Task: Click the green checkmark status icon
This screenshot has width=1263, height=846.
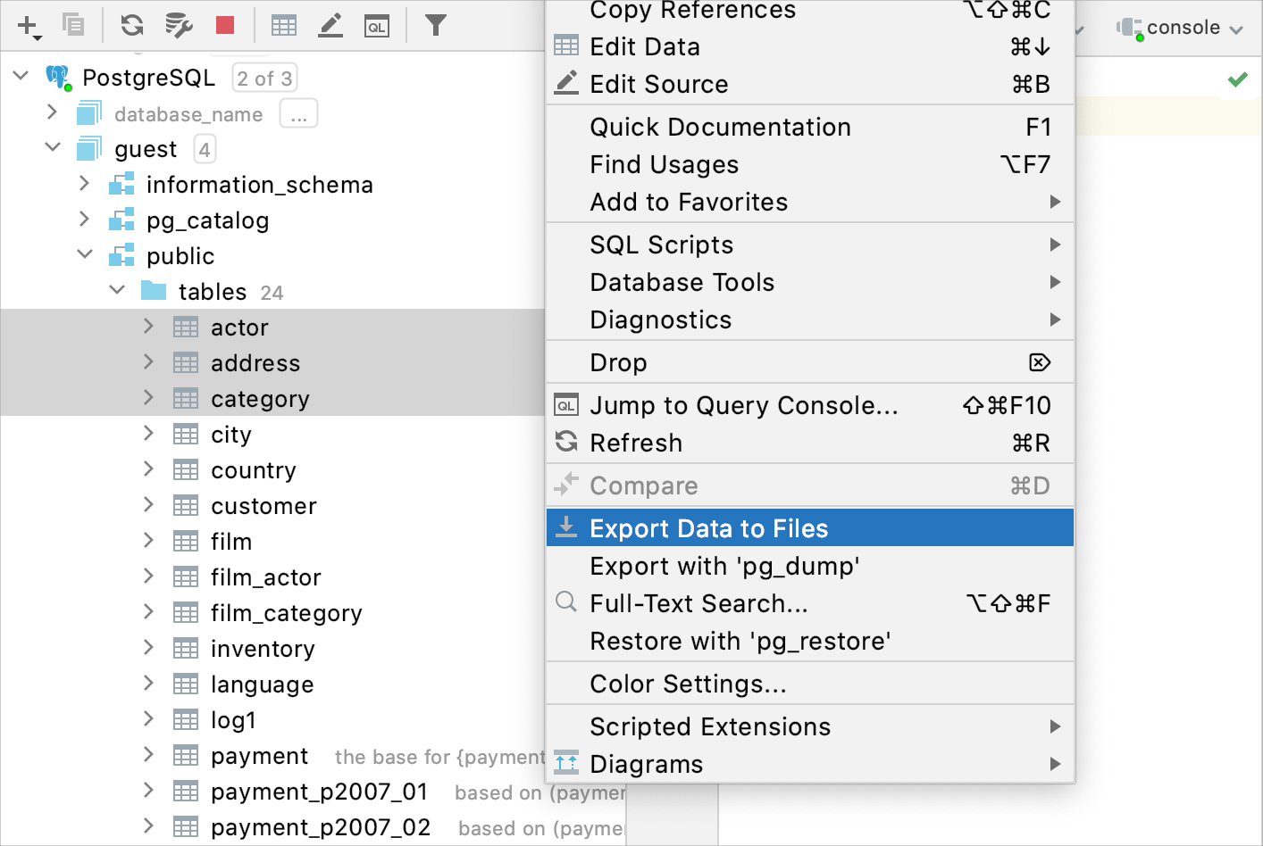Action: point(1237,79)
